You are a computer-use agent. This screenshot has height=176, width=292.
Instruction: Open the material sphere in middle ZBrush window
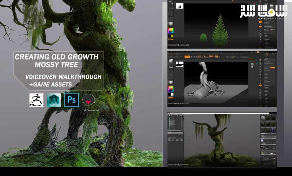[171, 83]
